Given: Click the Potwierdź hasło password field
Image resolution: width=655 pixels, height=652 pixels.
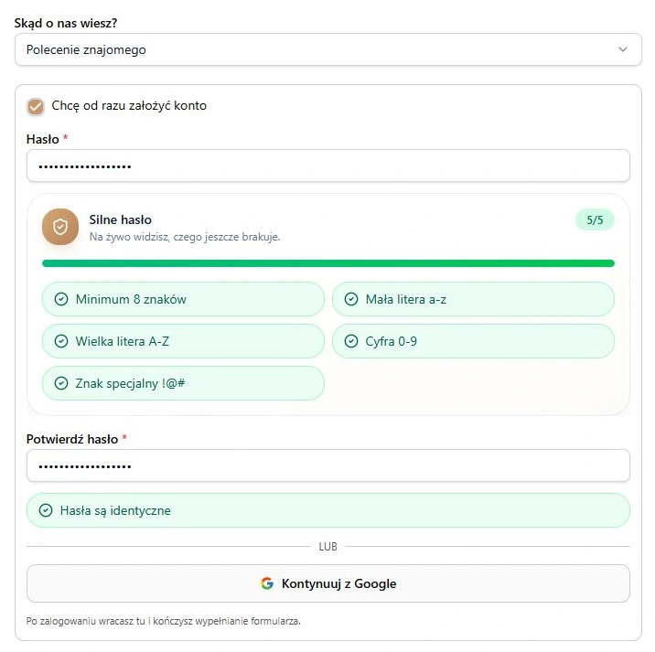Looking at the screenshot, I should click(327, 465).
